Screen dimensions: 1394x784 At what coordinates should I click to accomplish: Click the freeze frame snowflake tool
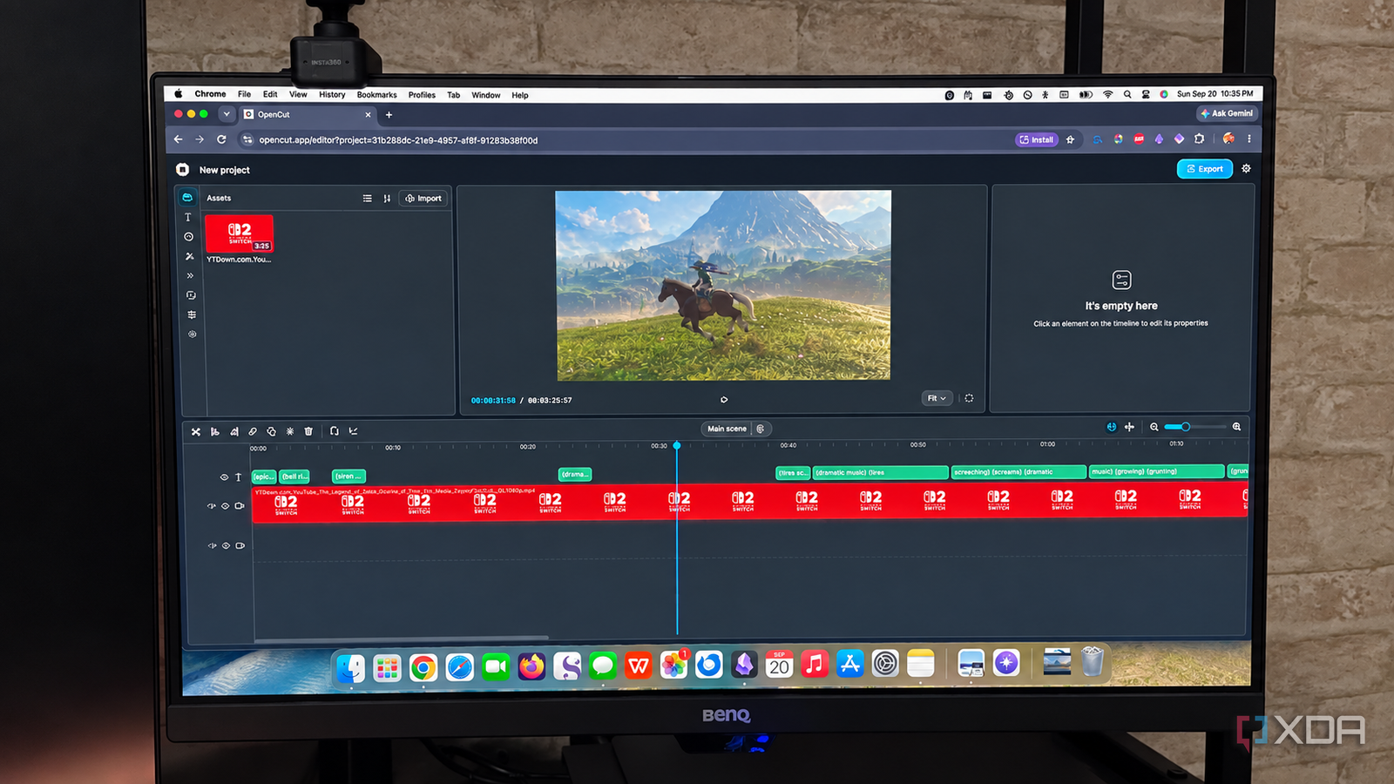tap(290, 431)
